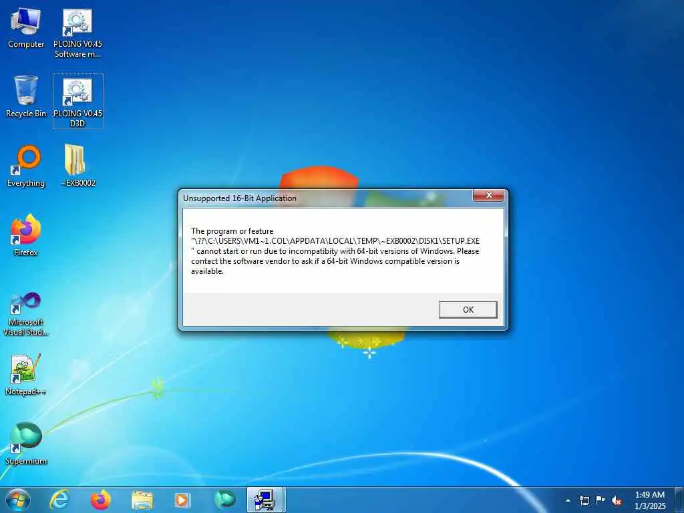Select the Firefox desktop shortcut

26,235
